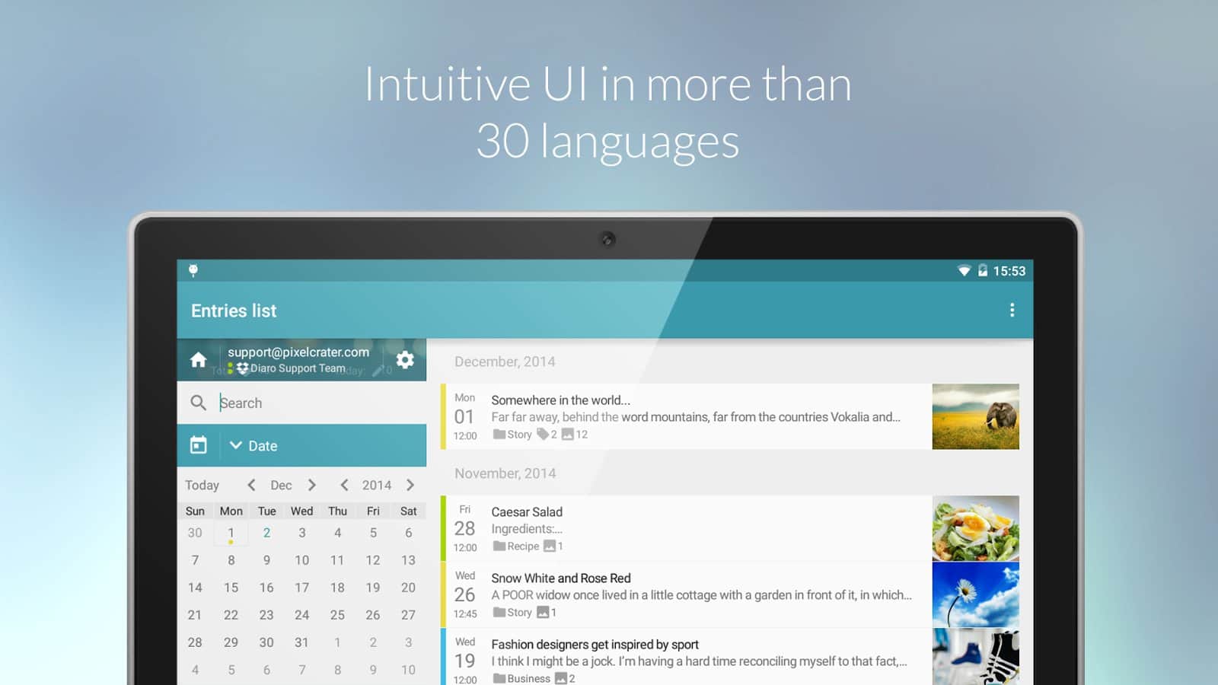Click the Wi-Fi status icon

click(x=964, y=271)
